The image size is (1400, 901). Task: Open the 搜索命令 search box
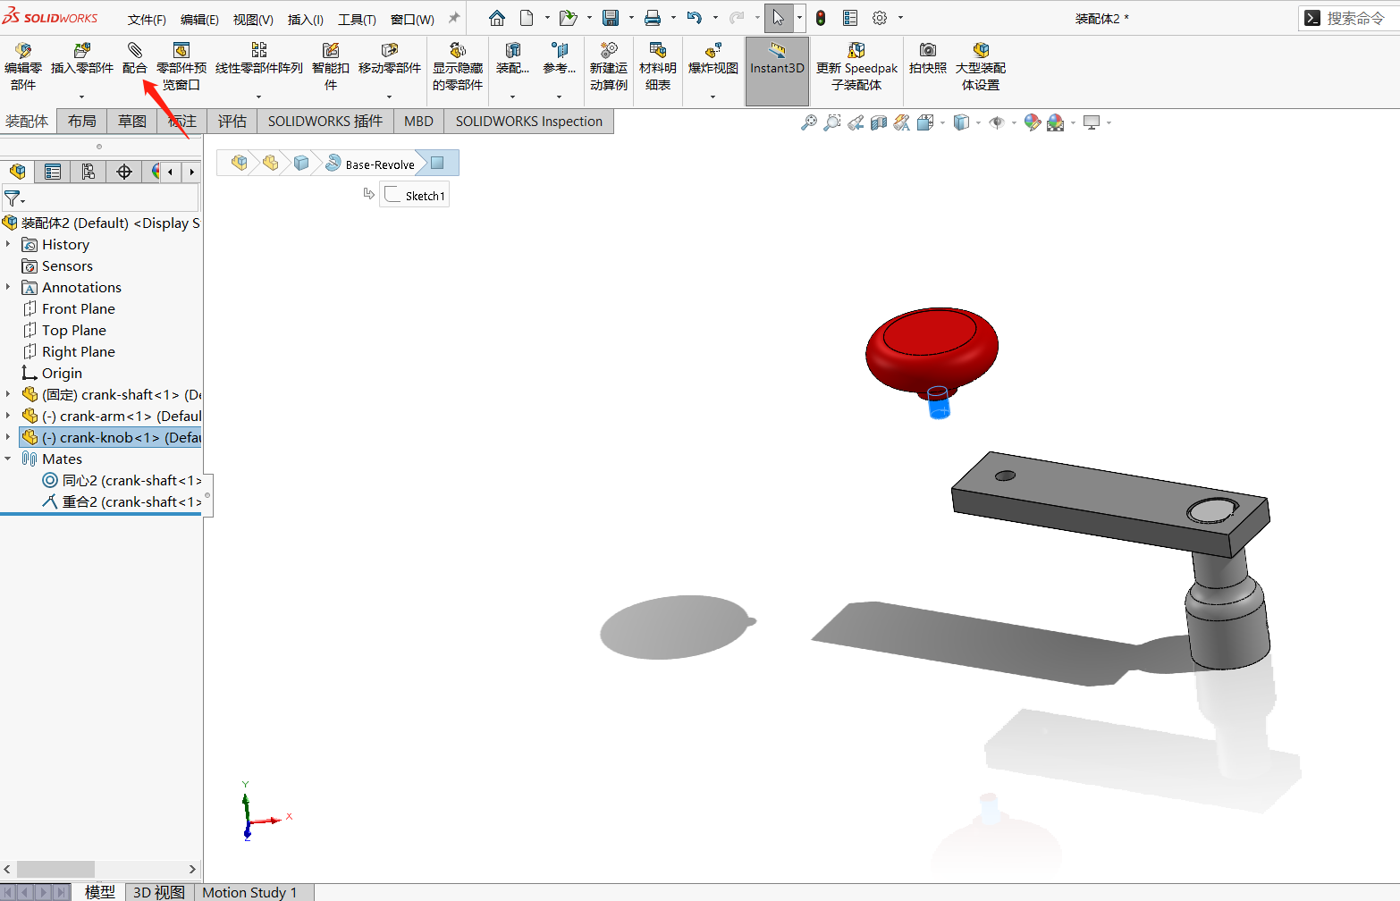coord(1350,17)
